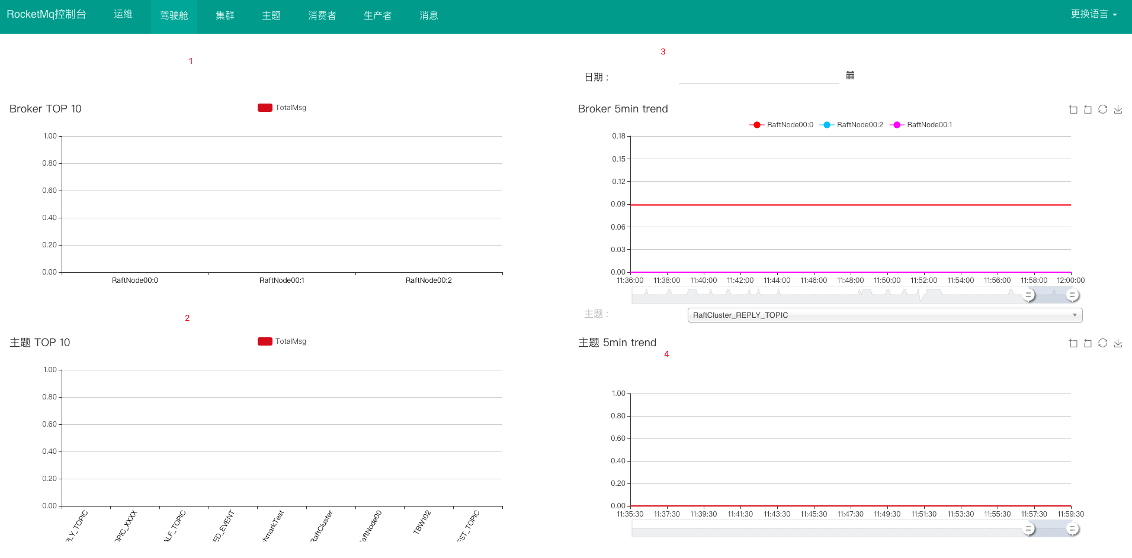
Task: Open the 生产者 producer tab
Action: 378,16
